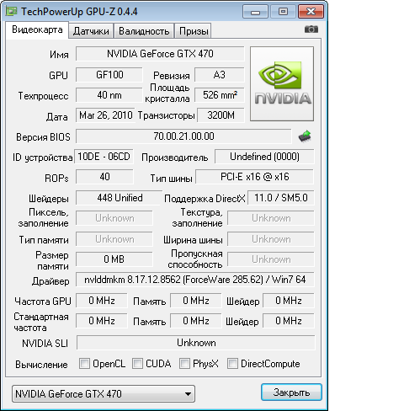The width and height of the screenshot is (404, 411).
Task: Click the GPU-Z title bar app icon
Action: (12, 12)
